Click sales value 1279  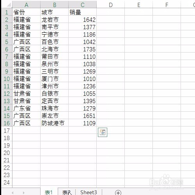[83, 108]
